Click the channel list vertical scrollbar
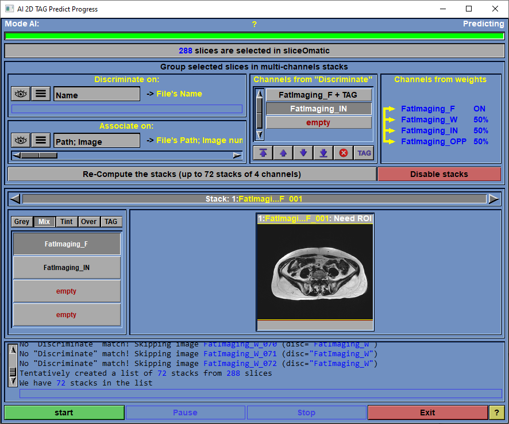509x424 pixels. (259, 114)
